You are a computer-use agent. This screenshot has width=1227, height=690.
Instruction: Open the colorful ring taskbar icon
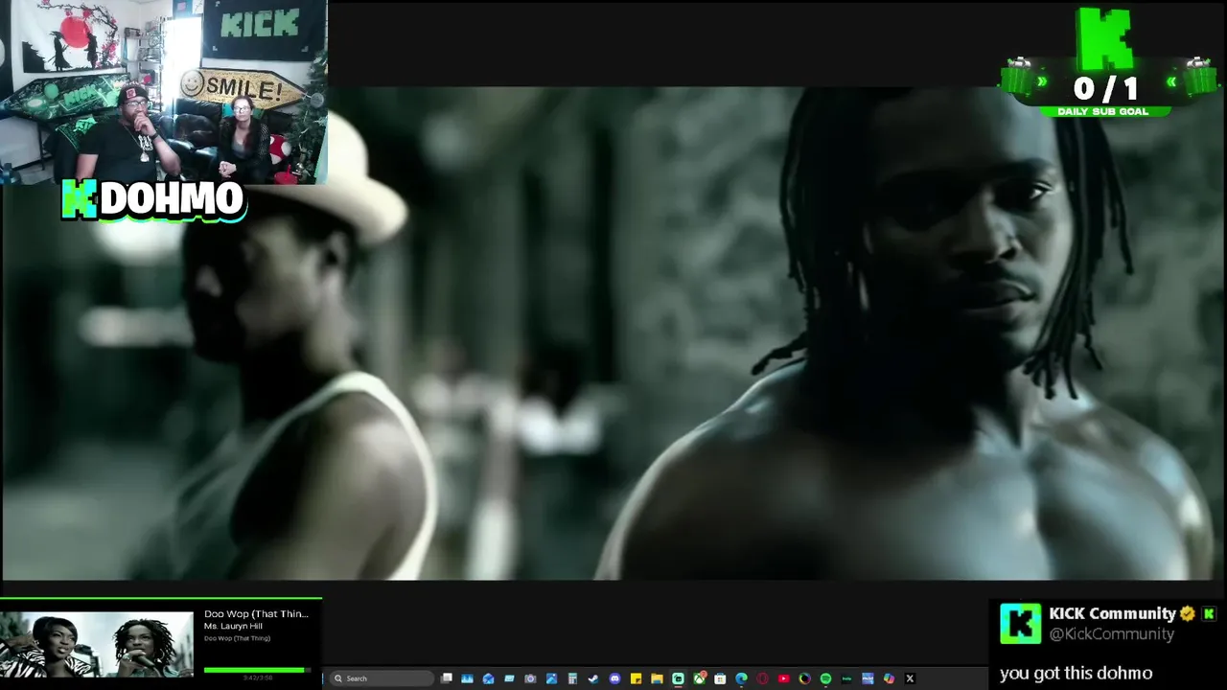[x=804, y=678]
